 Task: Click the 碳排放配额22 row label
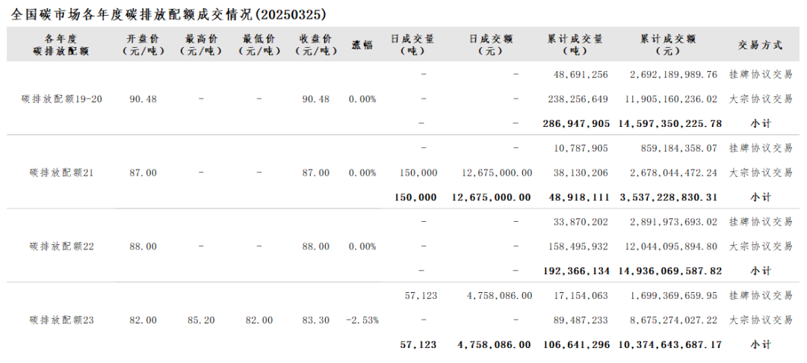pos(62,246)
